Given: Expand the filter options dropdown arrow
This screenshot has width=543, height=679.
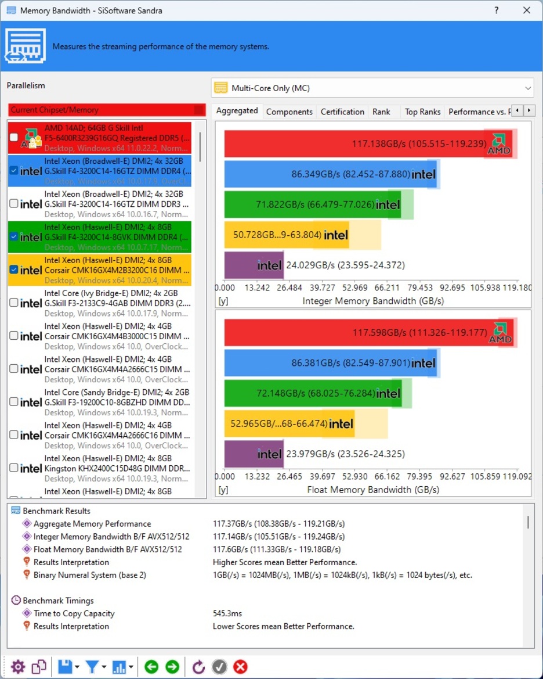Looking at the screenshot, I should [x=104, y=667].
